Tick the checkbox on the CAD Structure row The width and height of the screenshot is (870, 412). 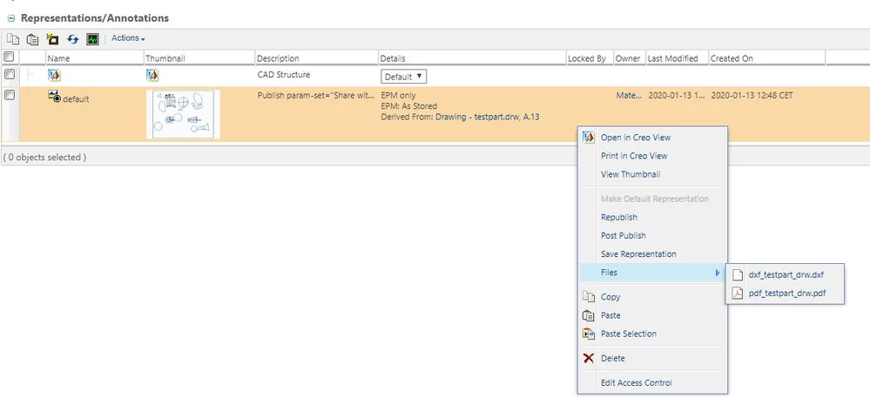tap(9, 74)
